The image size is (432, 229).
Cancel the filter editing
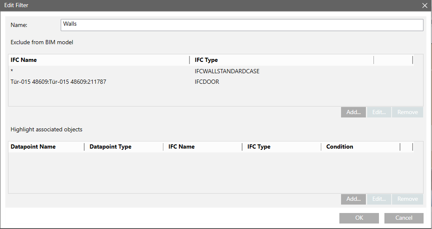point(404,218)
